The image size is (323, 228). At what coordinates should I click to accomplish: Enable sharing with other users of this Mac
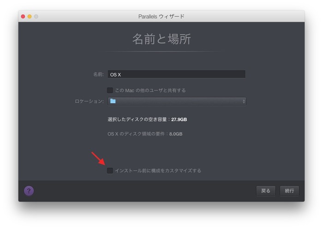[110, 90]
